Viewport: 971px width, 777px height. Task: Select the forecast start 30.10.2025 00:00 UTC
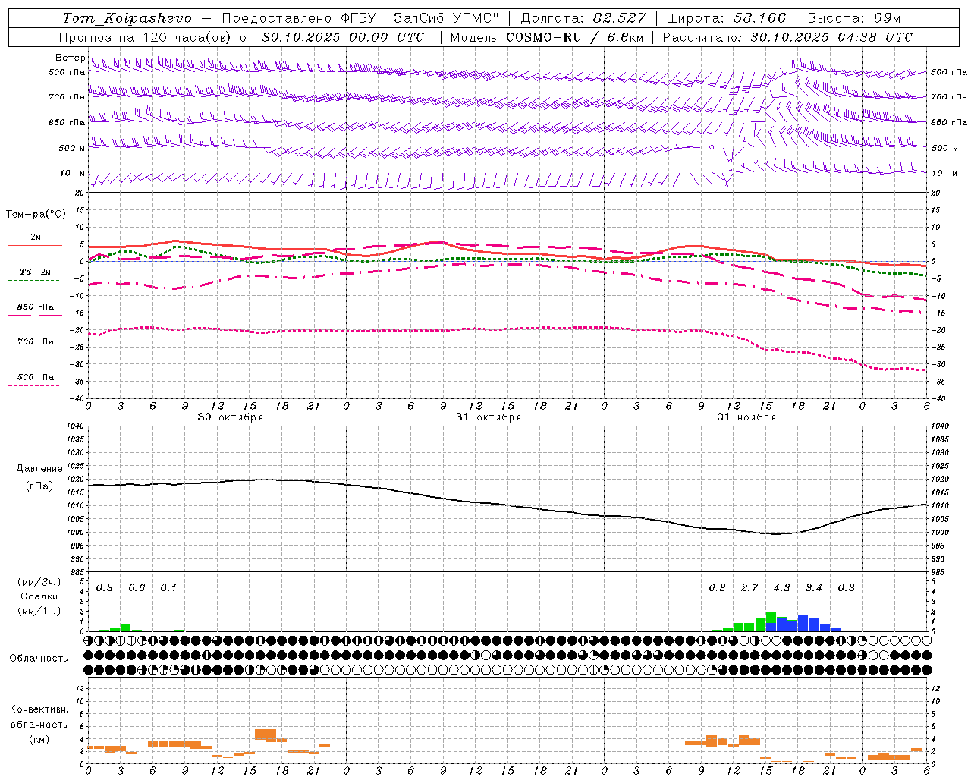tap(343, 37)
